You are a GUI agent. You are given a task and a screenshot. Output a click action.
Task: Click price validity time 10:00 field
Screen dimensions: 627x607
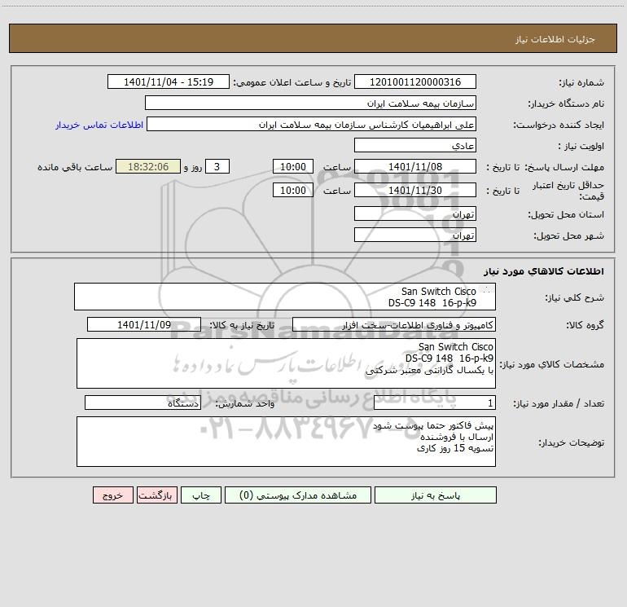click(x=292, y=190)
